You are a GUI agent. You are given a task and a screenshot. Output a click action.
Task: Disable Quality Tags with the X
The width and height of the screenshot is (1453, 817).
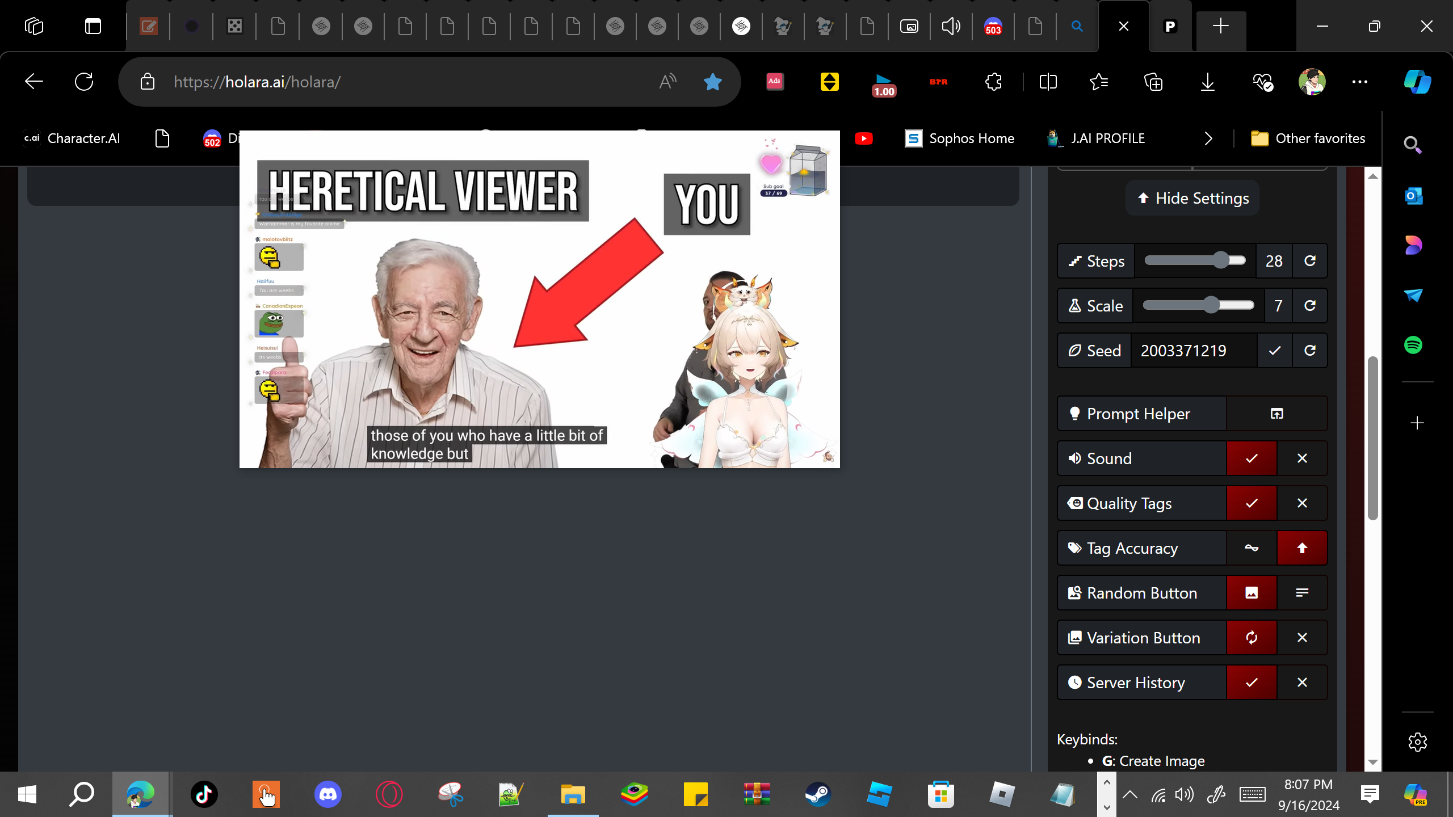click(x=1302, y=503)
